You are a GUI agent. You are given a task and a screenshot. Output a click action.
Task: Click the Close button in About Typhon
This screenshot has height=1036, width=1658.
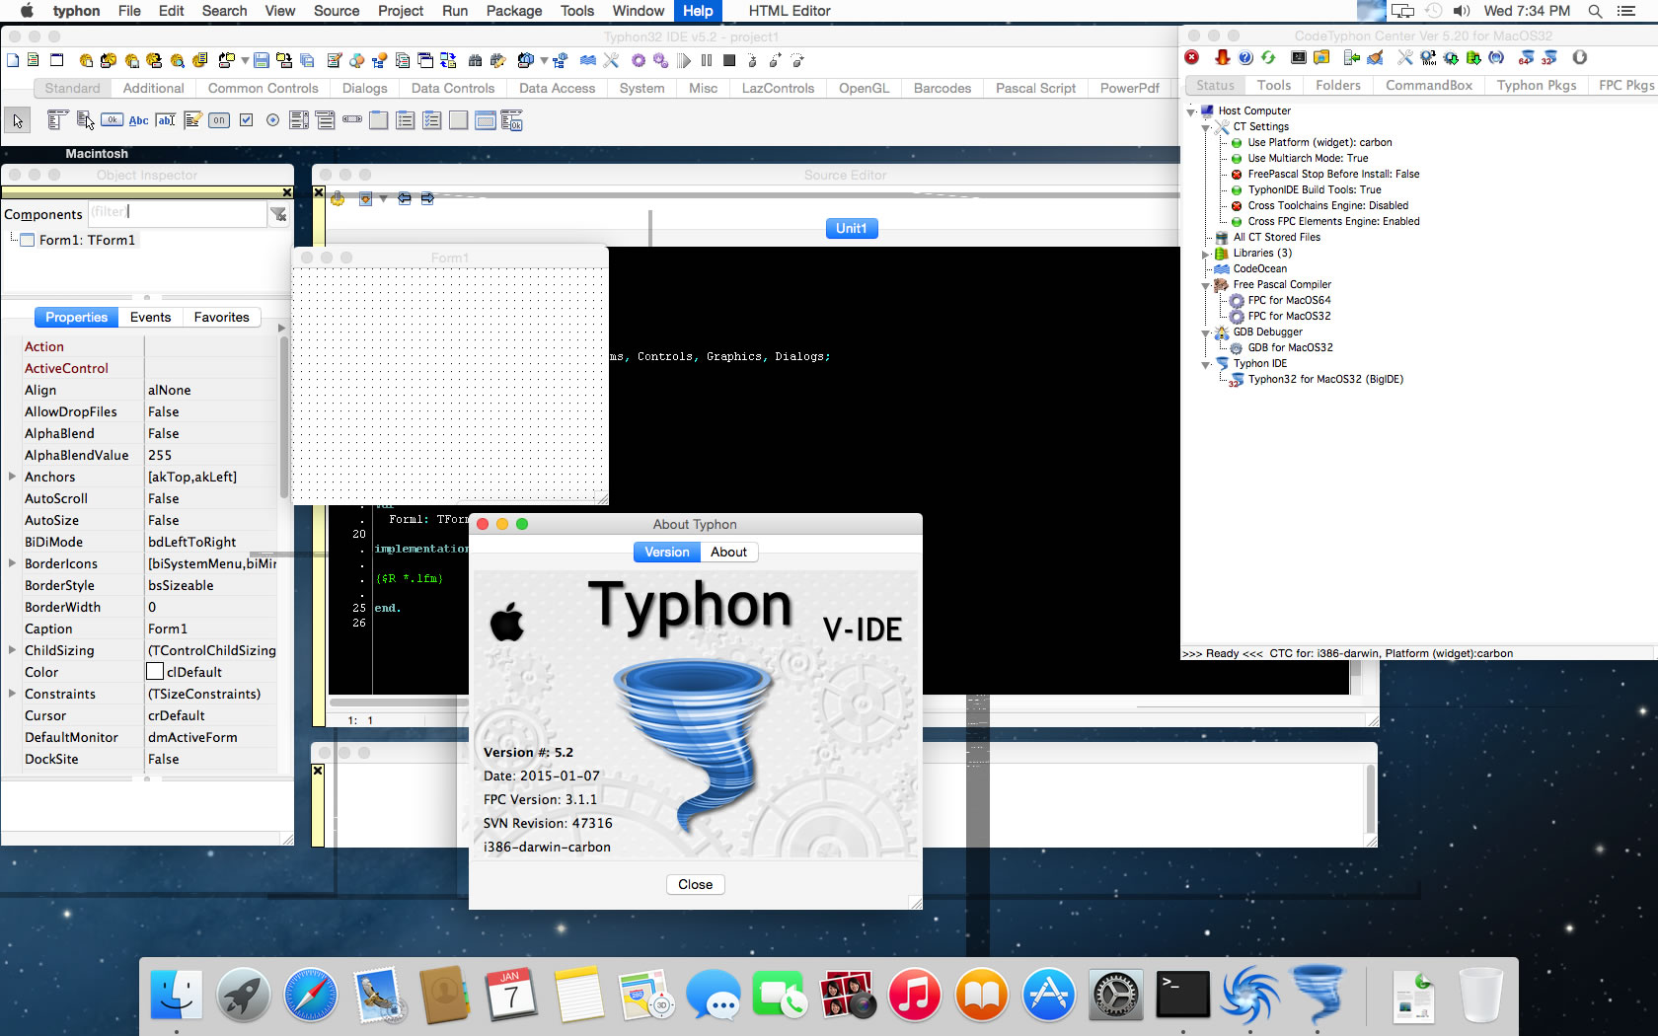695,884
